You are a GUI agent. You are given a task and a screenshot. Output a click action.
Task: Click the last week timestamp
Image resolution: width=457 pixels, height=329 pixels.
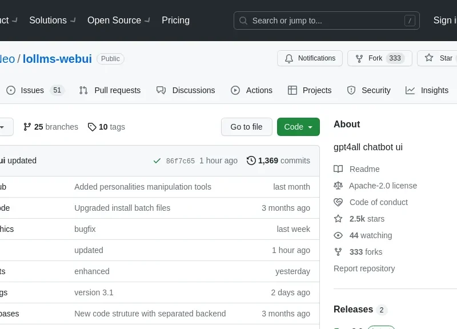[294, 229]
